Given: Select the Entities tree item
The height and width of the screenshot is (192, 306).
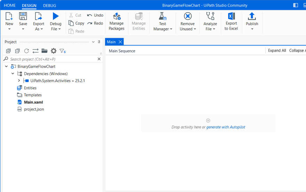Looking at the screenshot, I should 30,88.
